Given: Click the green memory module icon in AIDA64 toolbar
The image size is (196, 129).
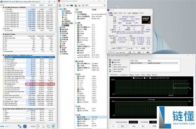Looking at the screenshot, I should coord(72,6).
